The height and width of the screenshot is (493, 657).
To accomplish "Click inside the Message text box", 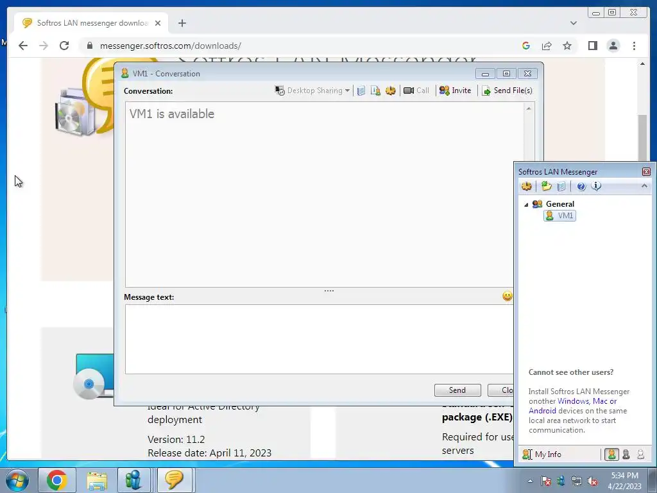I will [x=320, y=339].
